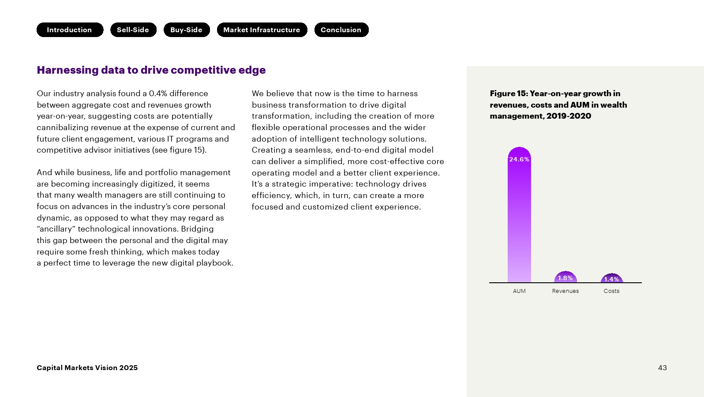
Task: Click the Revenues axis label
Action: (565, 291)
